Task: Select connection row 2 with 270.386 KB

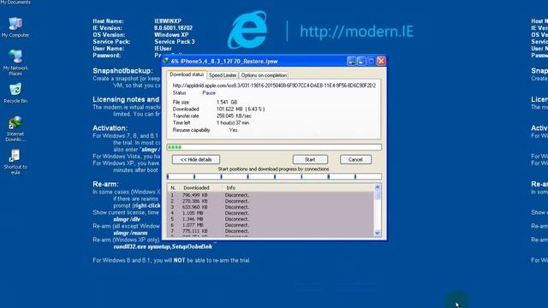Action: coord(271,201)
